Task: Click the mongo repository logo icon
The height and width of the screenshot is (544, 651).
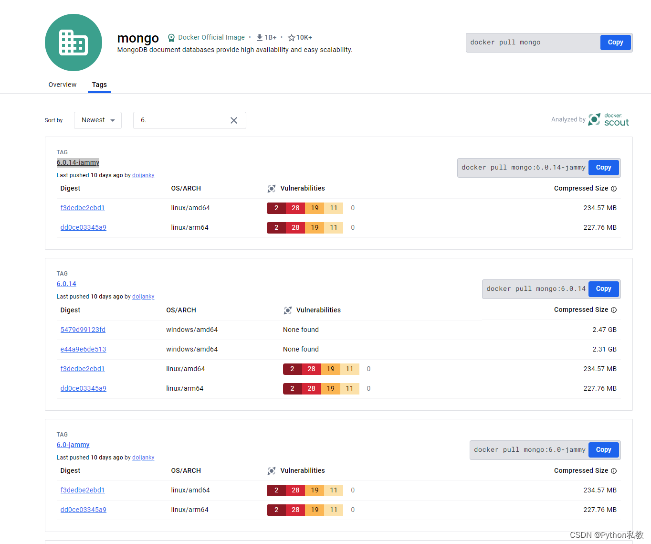Action: pyautogui.click(x=73, y=43)
